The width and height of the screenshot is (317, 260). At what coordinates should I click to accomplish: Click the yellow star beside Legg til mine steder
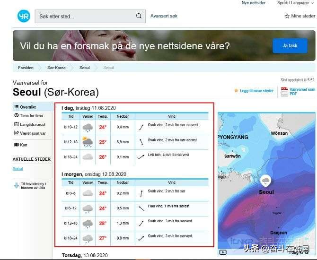(x=236, y=90)
